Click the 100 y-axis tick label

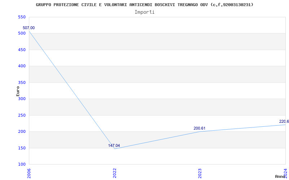[22, 164]
